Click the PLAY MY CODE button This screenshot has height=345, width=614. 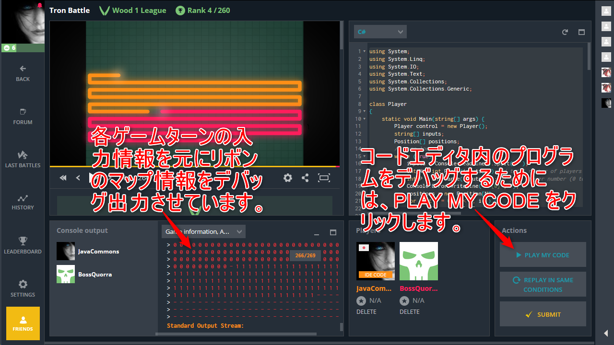543,255
